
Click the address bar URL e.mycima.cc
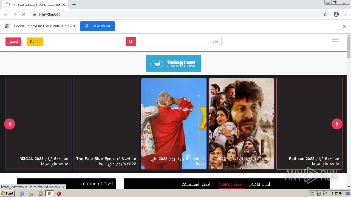point(49,14)
